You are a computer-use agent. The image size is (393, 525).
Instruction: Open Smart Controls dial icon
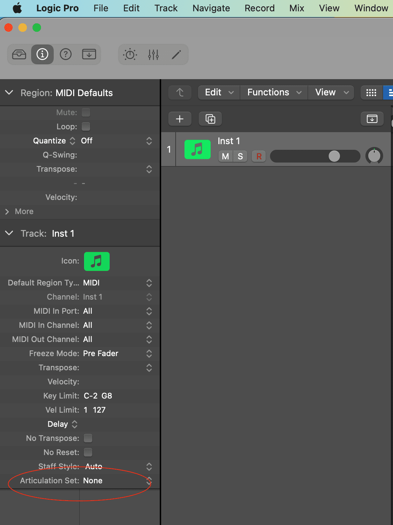coord(130,54)
